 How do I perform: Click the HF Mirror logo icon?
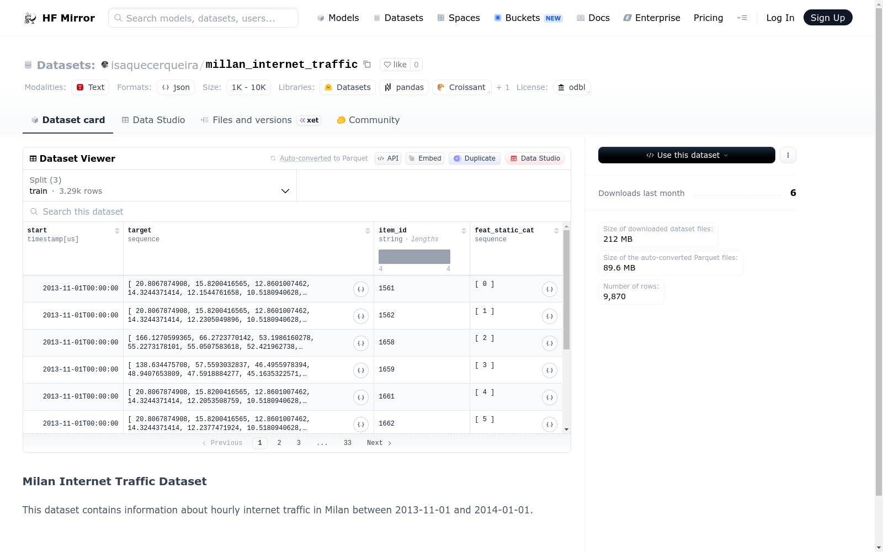coord(30,18)
